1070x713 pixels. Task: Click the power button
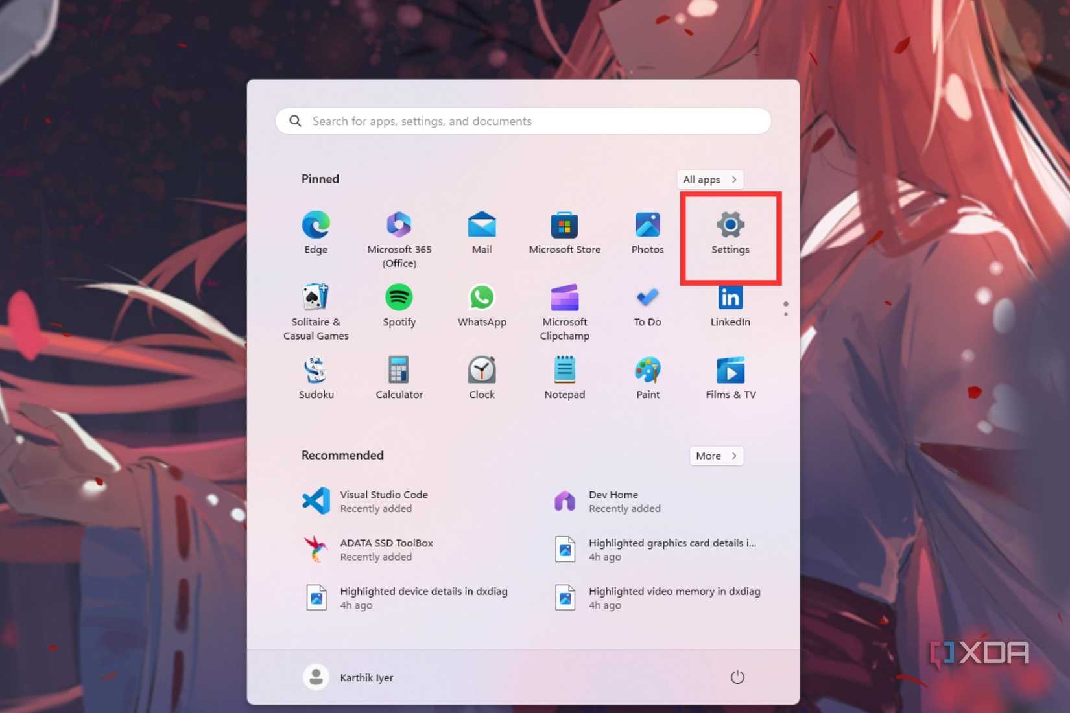tap(737, 676)
